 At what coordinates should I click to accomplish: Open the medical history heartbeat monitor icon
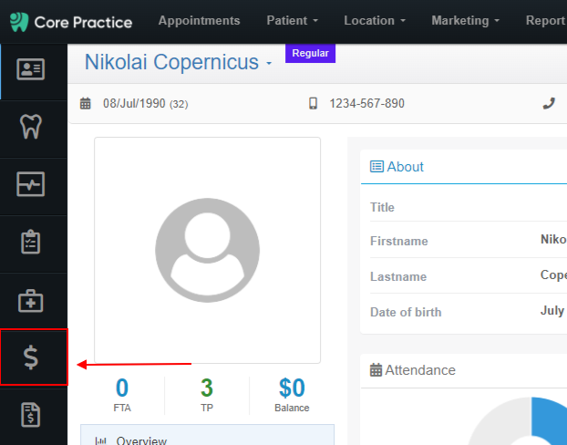point(31,184)
